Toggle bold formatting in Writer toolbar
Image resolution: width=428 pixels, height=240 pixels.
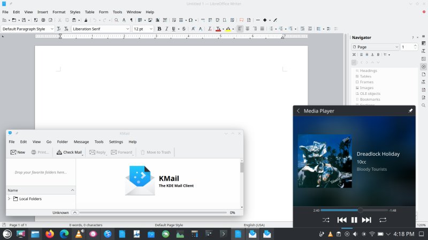click(159, 29)
